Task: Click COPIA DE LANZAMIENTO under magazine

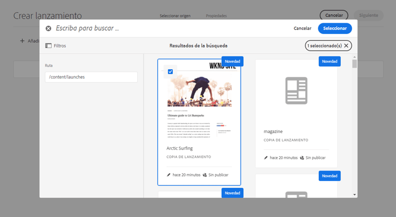Action: (286, 140)
